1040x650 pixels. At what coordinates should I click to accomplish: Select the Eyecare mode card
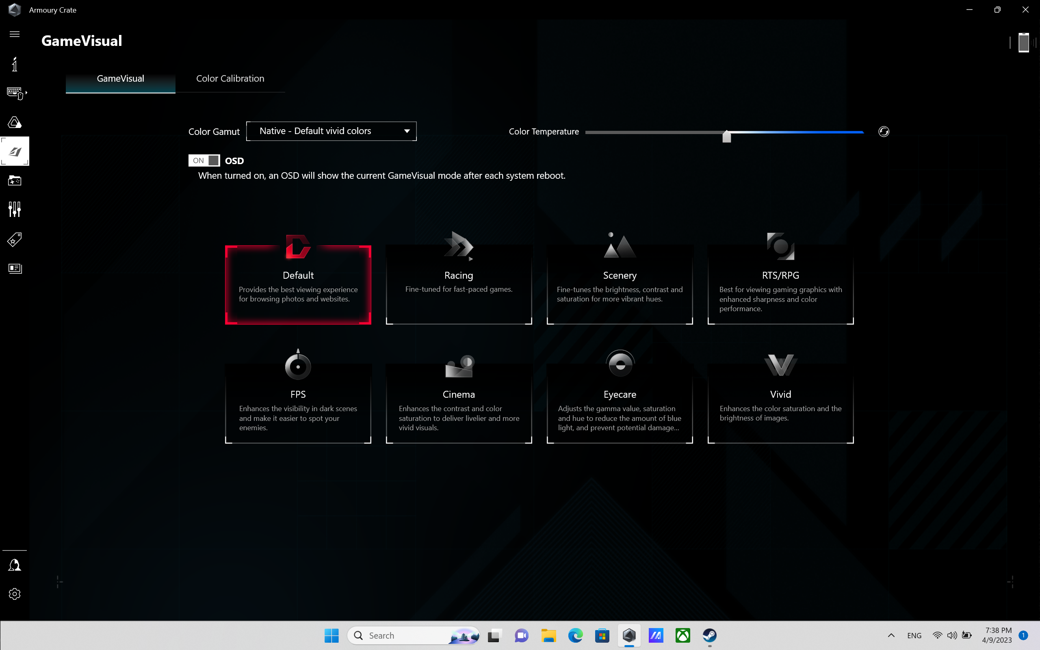(x=619, y=403)
